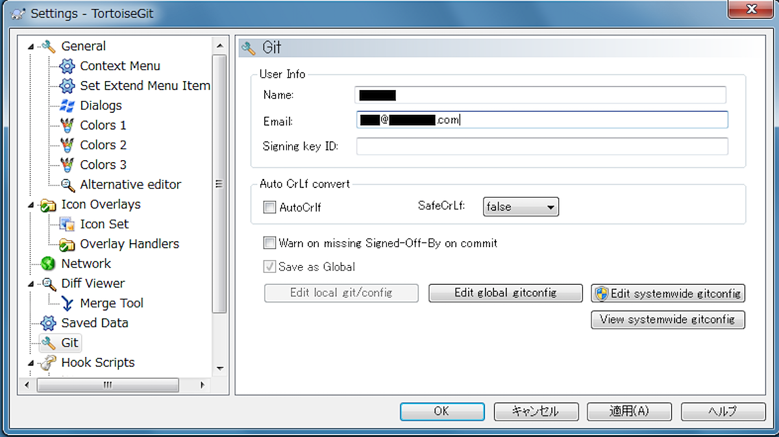
Task: Click Edit global .gitconfig button
Action: coord(505,293)
